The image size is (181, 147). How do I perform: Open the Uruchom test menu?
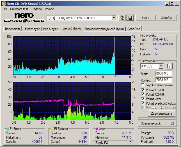coord(19,9)
